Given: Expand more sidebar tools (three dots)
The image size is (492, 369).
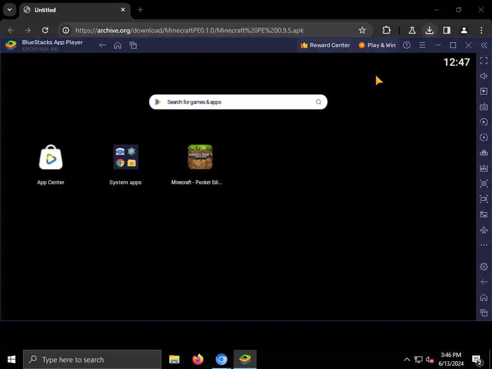Looking at the screenshot, I should pos(484,245).
